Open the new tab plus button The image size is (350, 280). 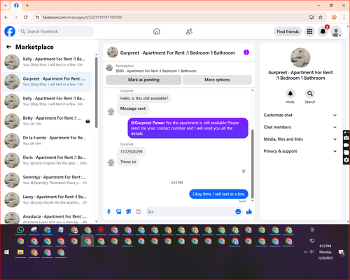tap(27, 6)
